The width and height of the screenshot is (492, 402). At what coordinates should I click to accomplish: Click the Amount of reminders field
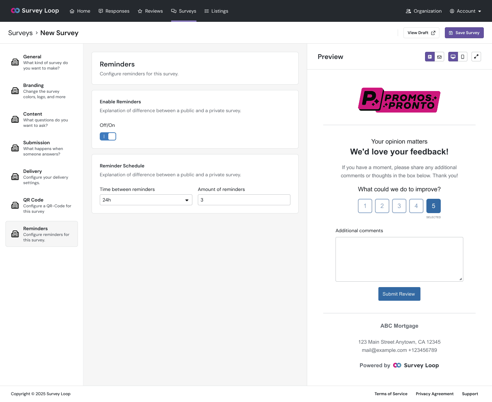(244, 200)
